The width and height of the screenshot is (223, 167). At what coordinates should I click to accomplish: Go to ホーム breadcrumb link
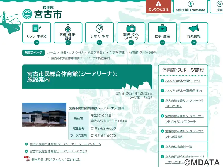click(x=52, y=53)
